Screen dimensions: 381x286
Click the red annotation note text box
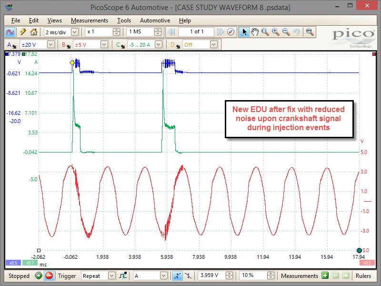[289, 119]
